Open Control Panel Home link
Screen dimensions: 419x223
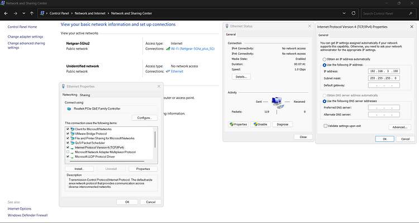point(22,27)
